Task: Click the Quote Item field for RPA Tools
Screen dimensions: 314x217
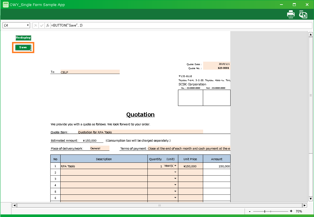Action: coord(140,132)
